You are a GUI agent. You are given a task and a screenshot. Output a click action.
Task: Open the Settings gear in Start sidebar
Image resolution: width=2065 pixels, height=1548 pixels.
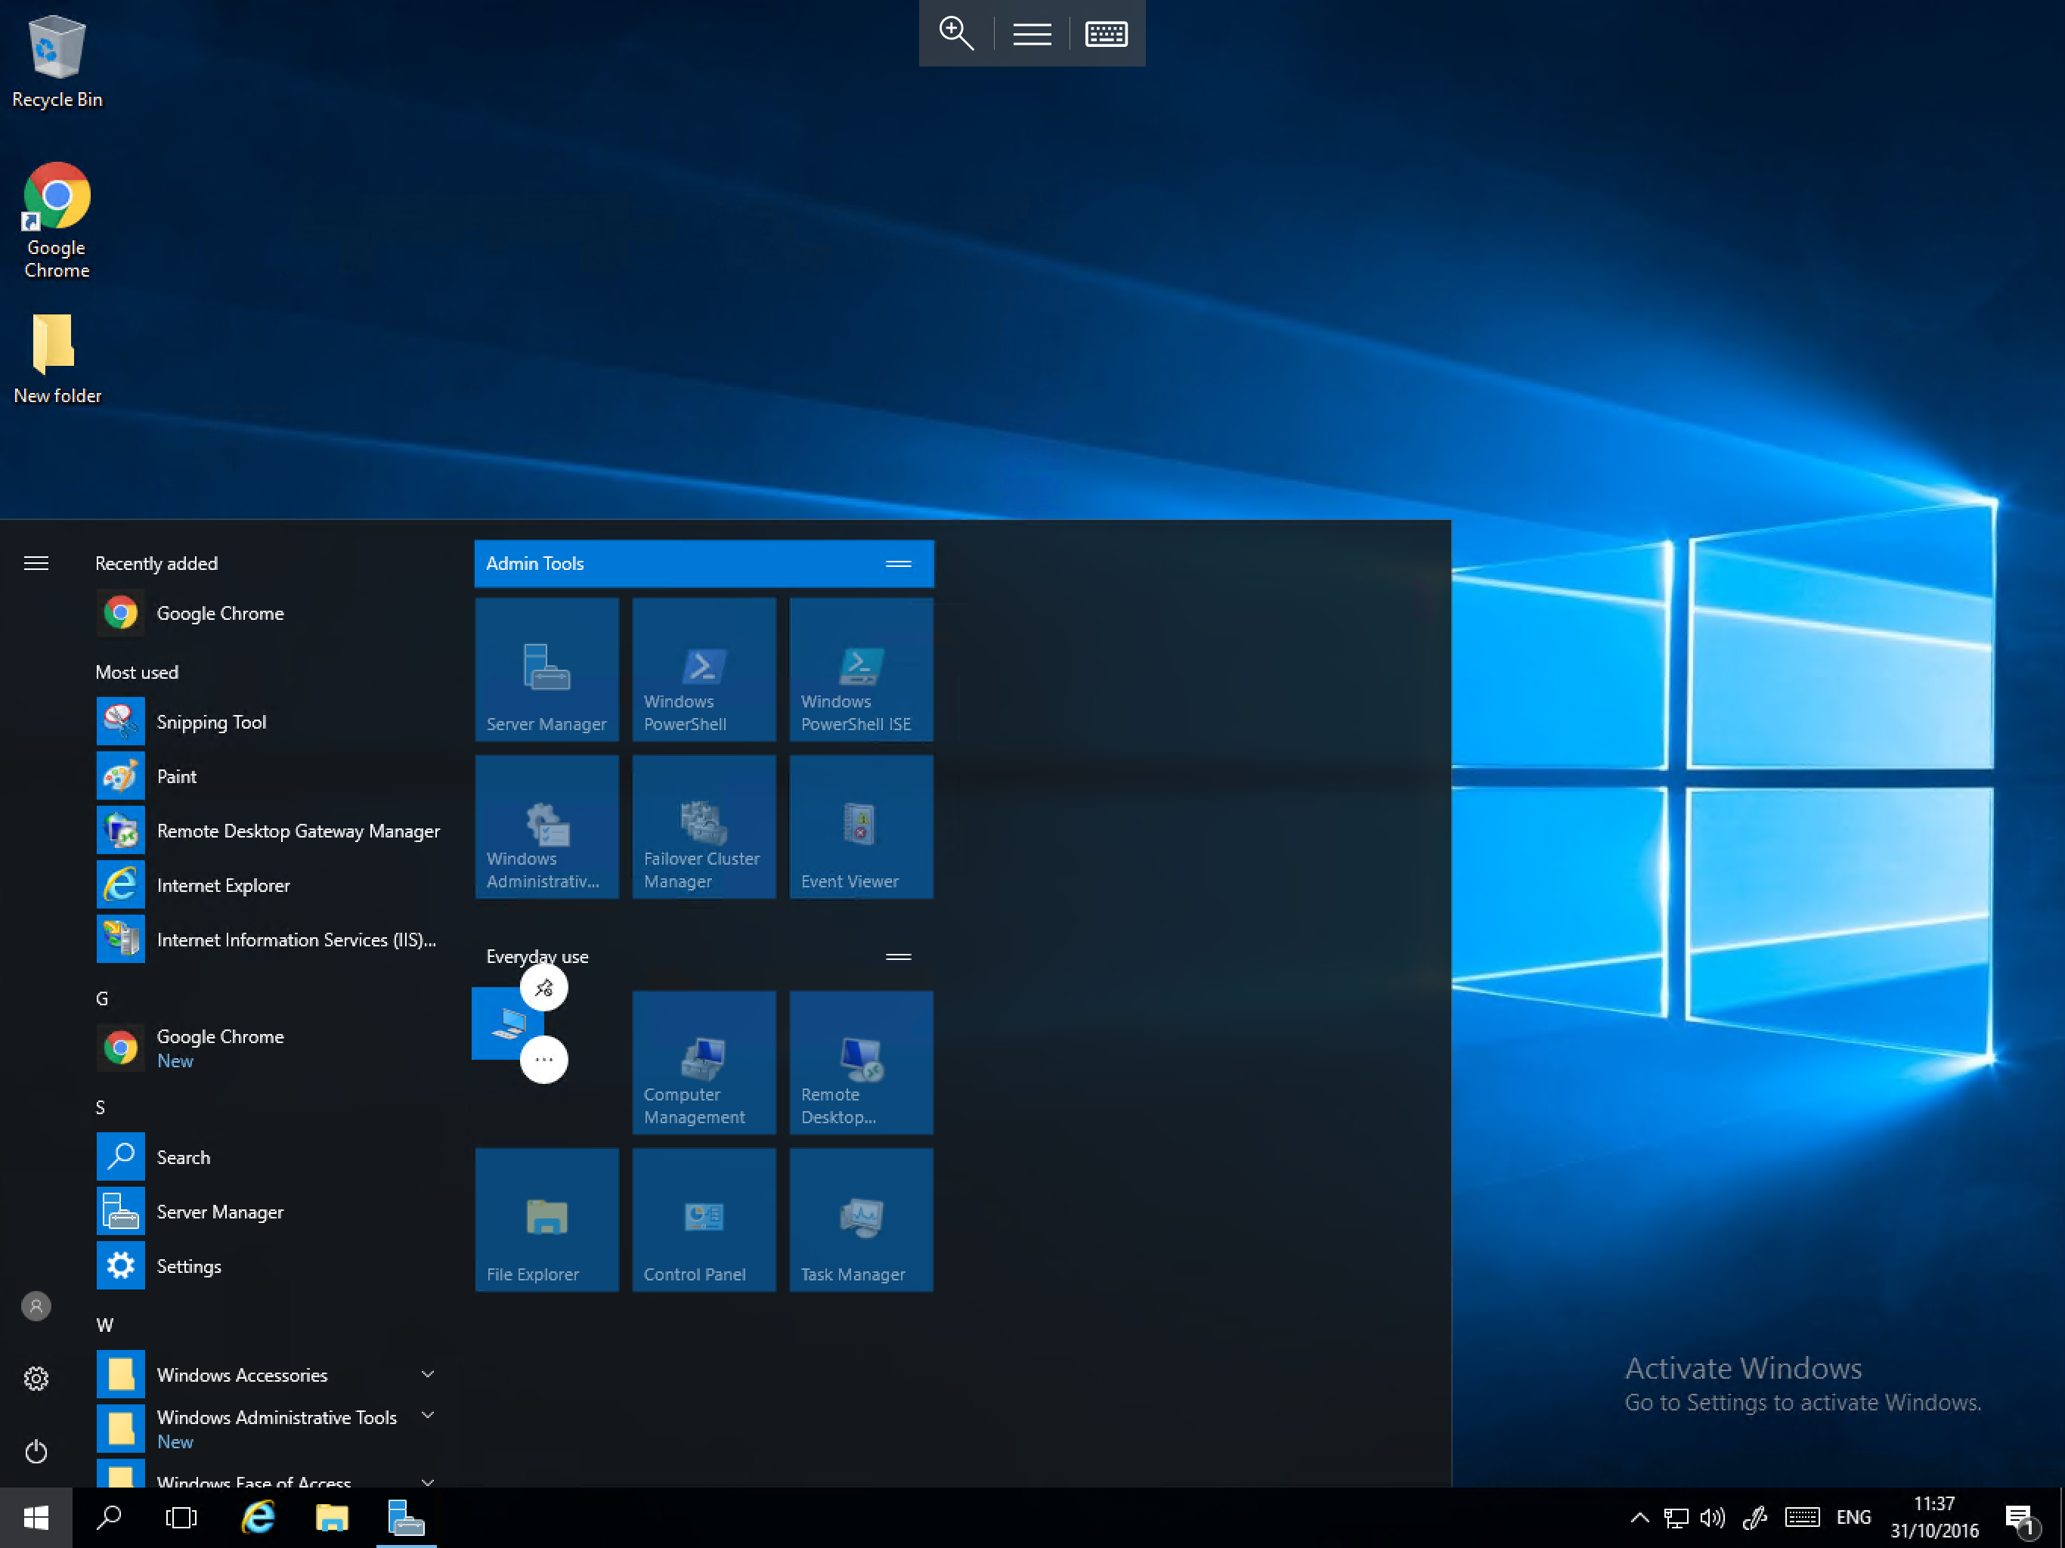click(x=36, y=1379)
